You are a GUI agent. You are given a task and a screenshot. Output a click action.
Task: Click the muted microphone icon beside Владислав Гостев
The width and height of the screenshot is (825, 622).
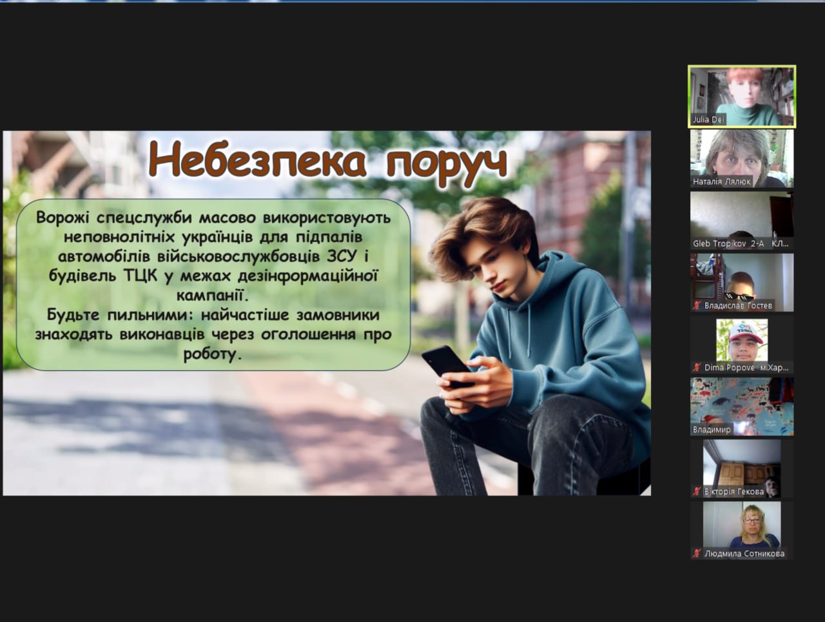tap(696, 306)
